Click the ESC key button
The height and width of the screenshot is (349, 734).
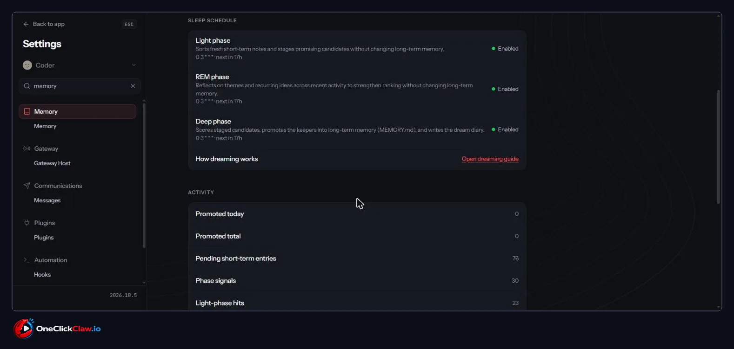pos(129,24)
